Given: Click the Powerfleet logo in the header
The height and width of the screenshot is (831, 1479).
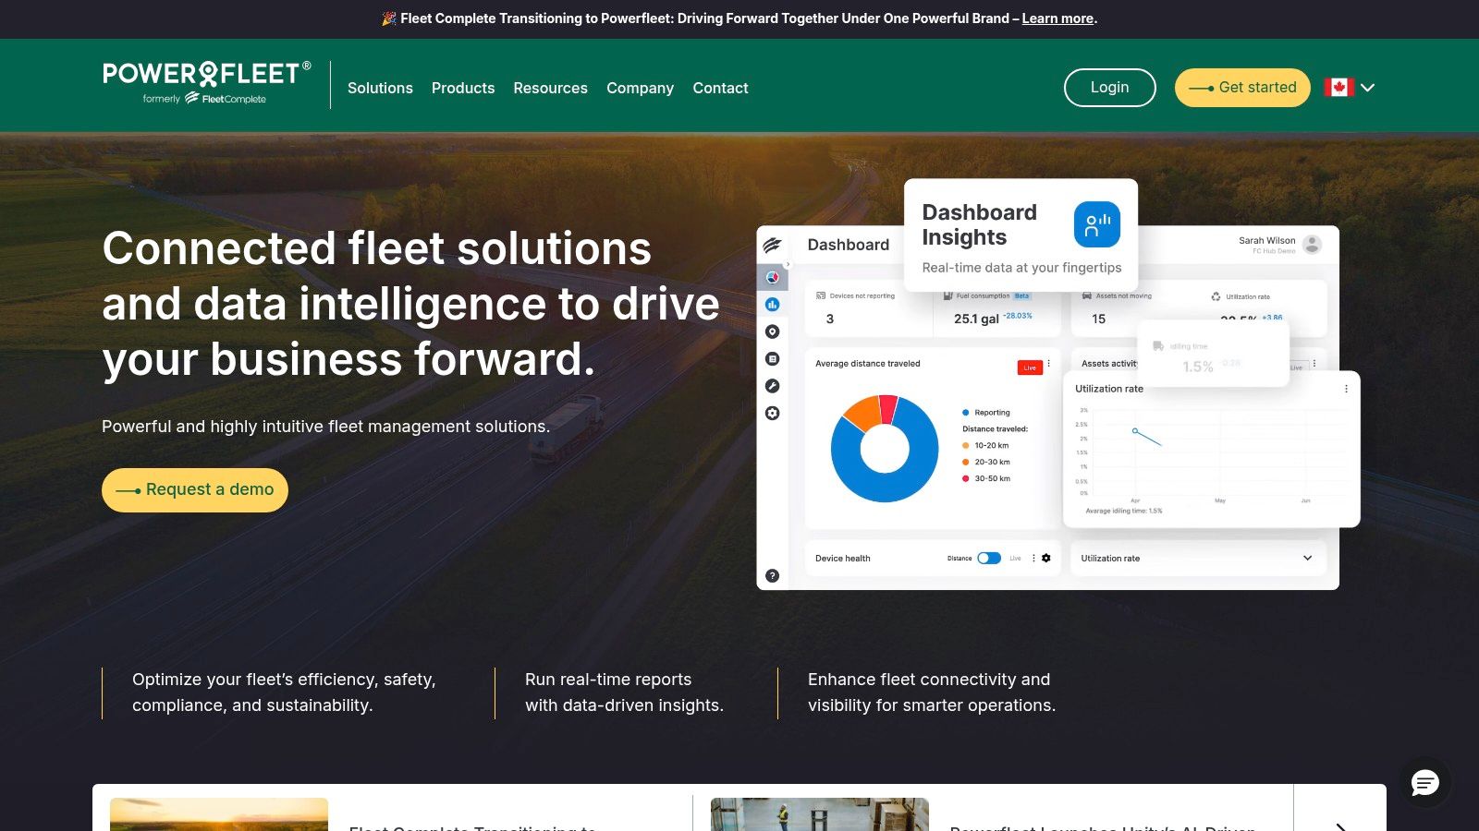Looking at the screenshot, I should 207,83.
